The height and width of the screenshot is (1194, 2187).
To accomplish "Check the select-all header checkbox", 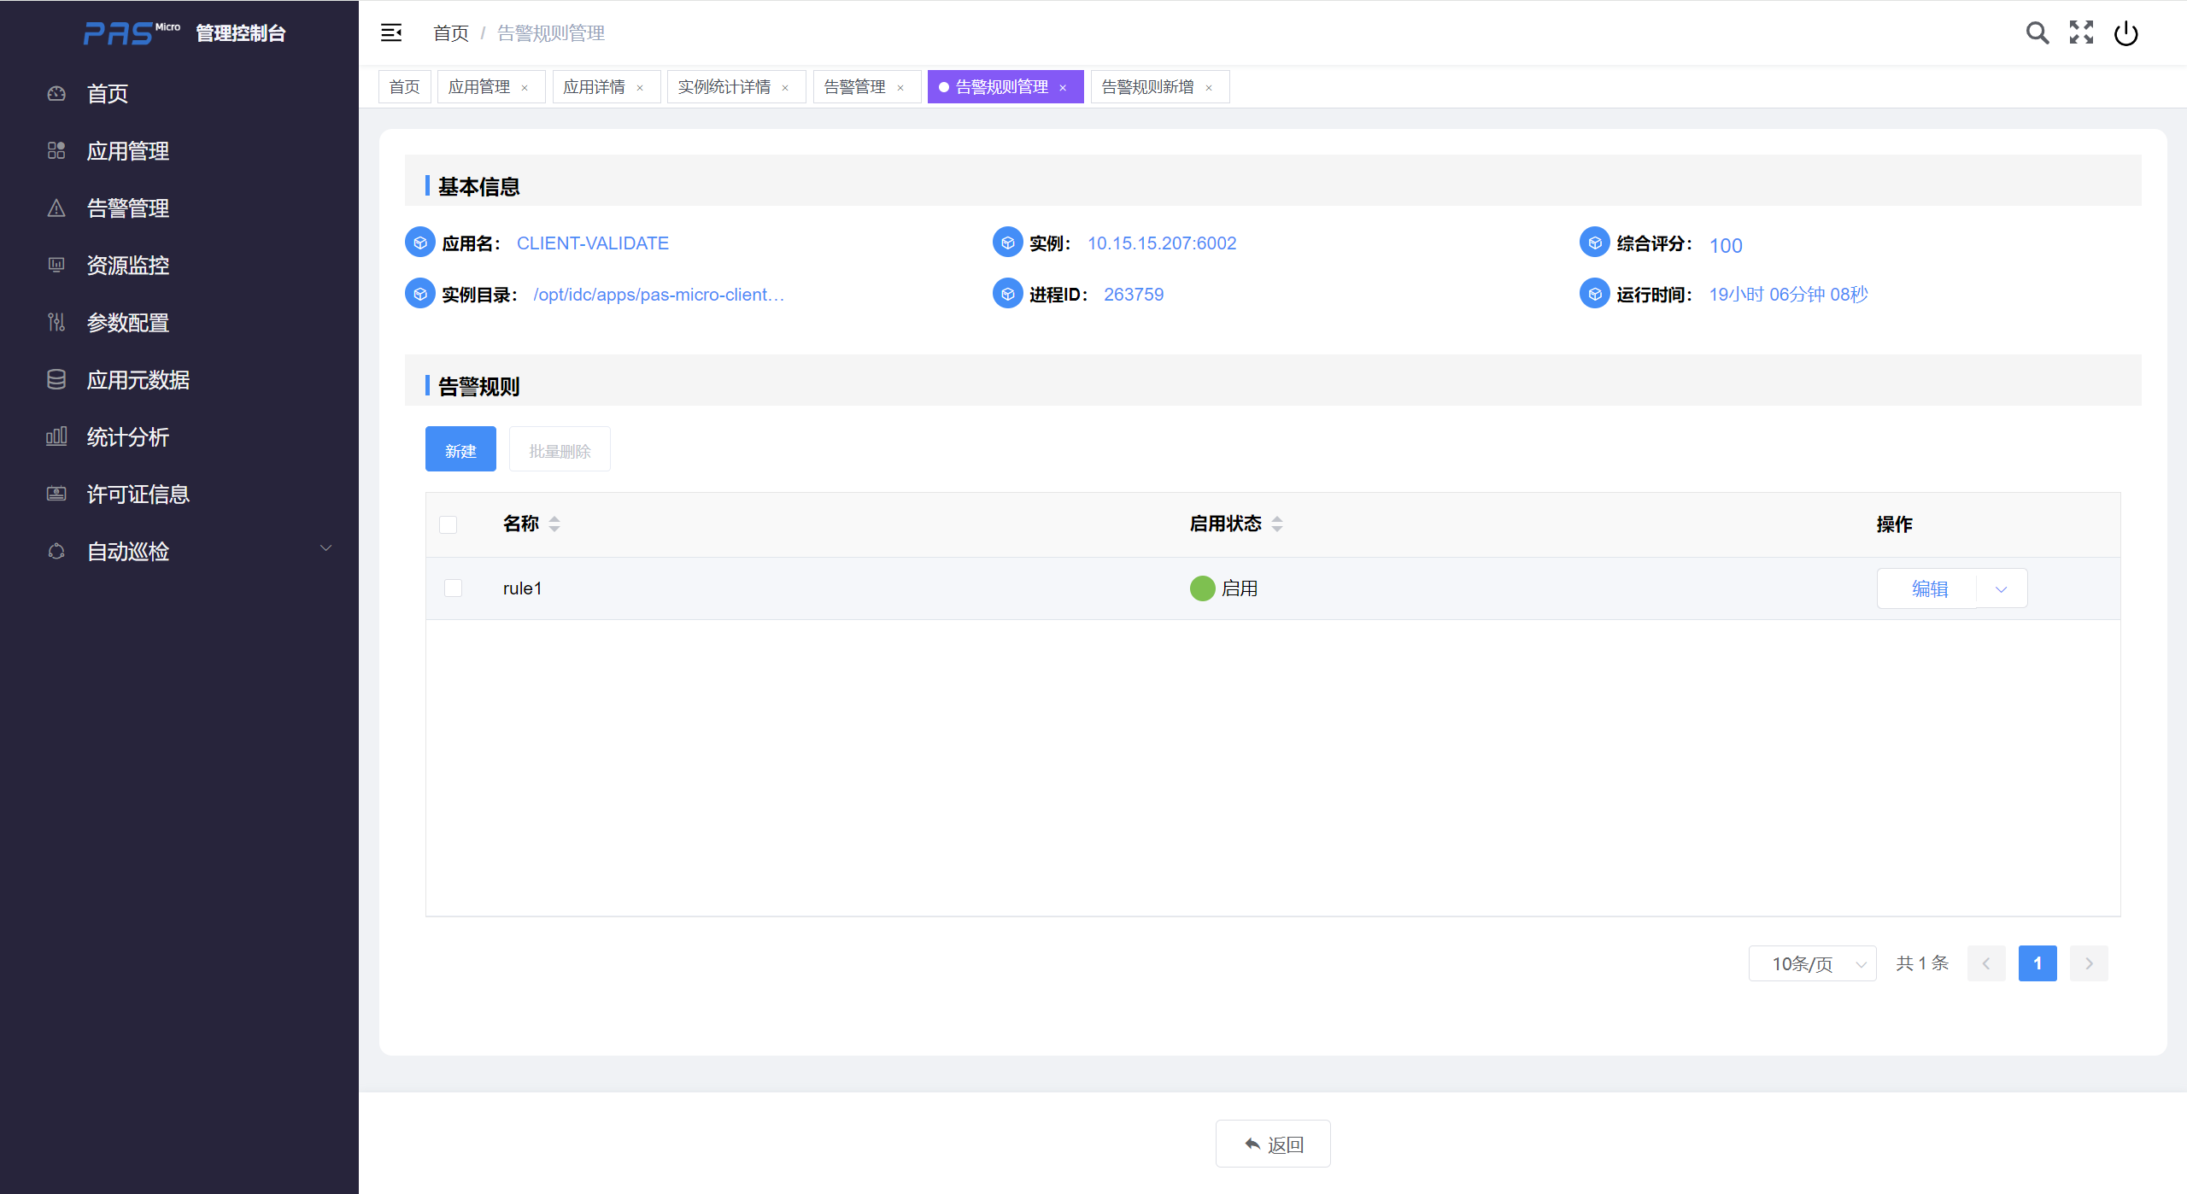I will (x=449, y=524).
